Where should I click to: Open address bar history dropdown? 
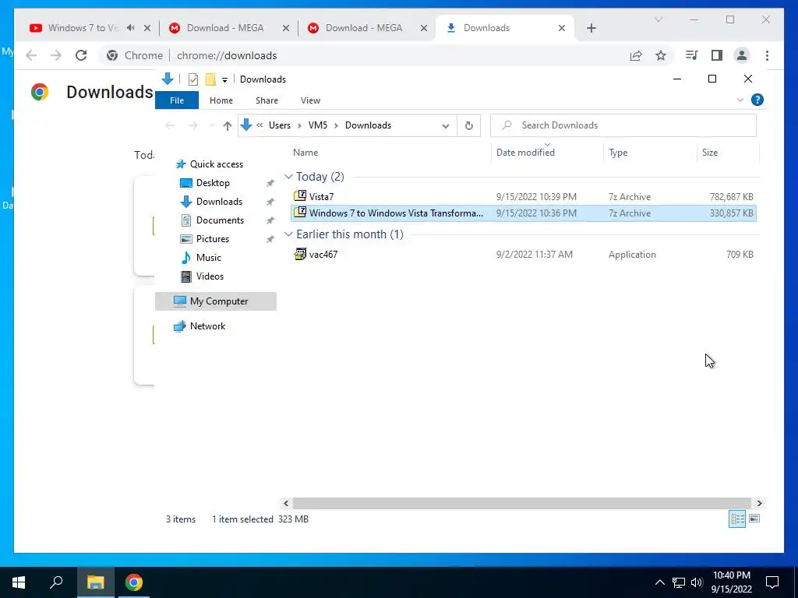[445, 125]
